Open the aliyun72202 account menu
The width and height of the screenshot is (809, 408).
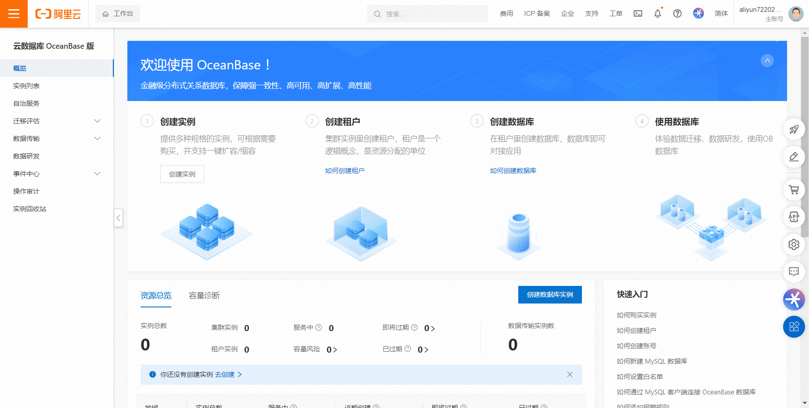coord(761,14)
